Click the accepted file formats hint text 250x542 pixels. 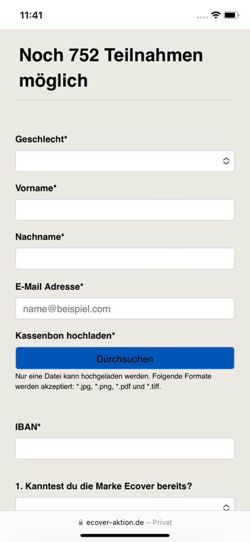pyautogui.click(x=113, y=381)
